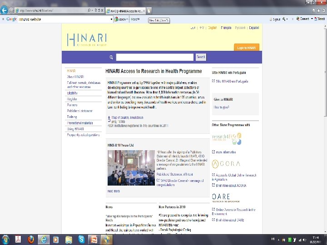This screenshot has width=327, height=245.
Task: Open Register in sidebar menu
Action: 72,99
